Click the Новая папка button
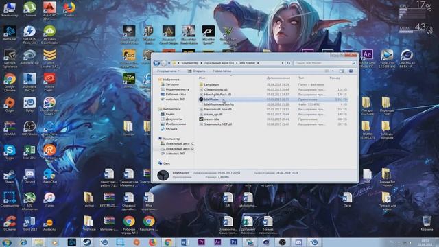Image resolution: width=439 pixels, height=247 pixels. (x=222, y=71)
